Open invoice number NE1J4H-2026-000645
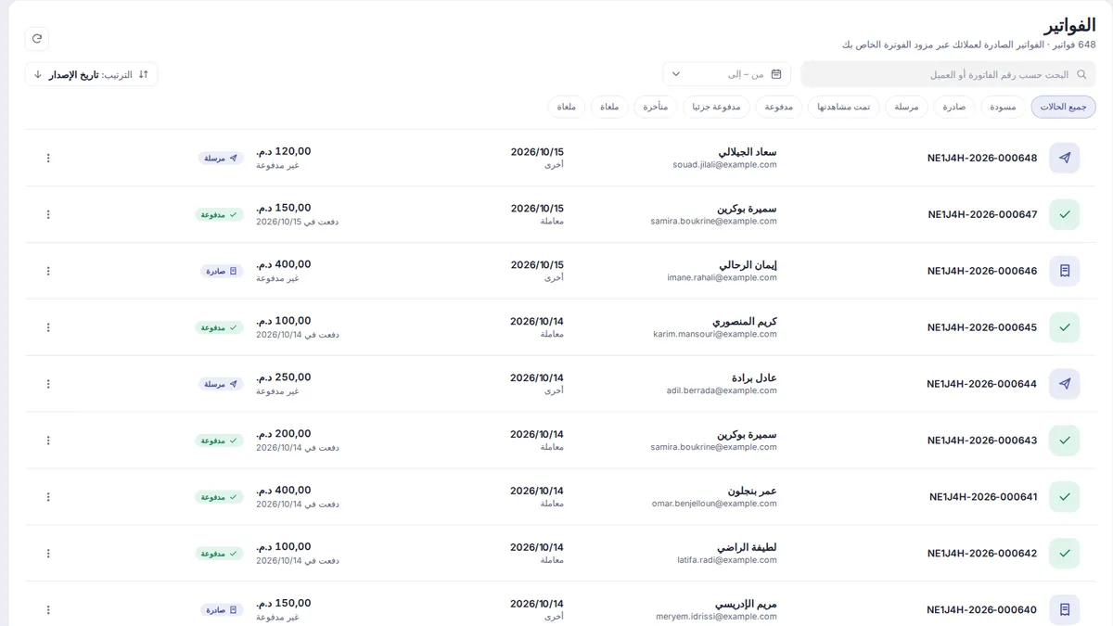 [982, 327]
